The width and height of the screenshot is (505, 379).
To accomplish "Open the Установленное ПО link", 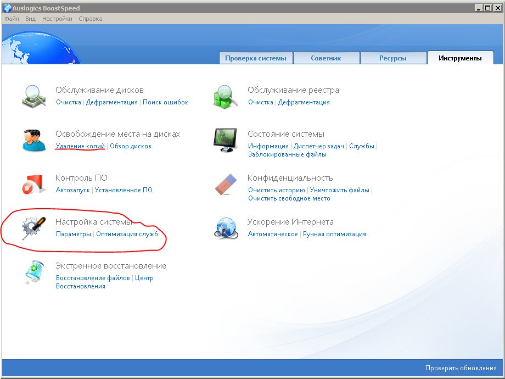I will 124,190.
